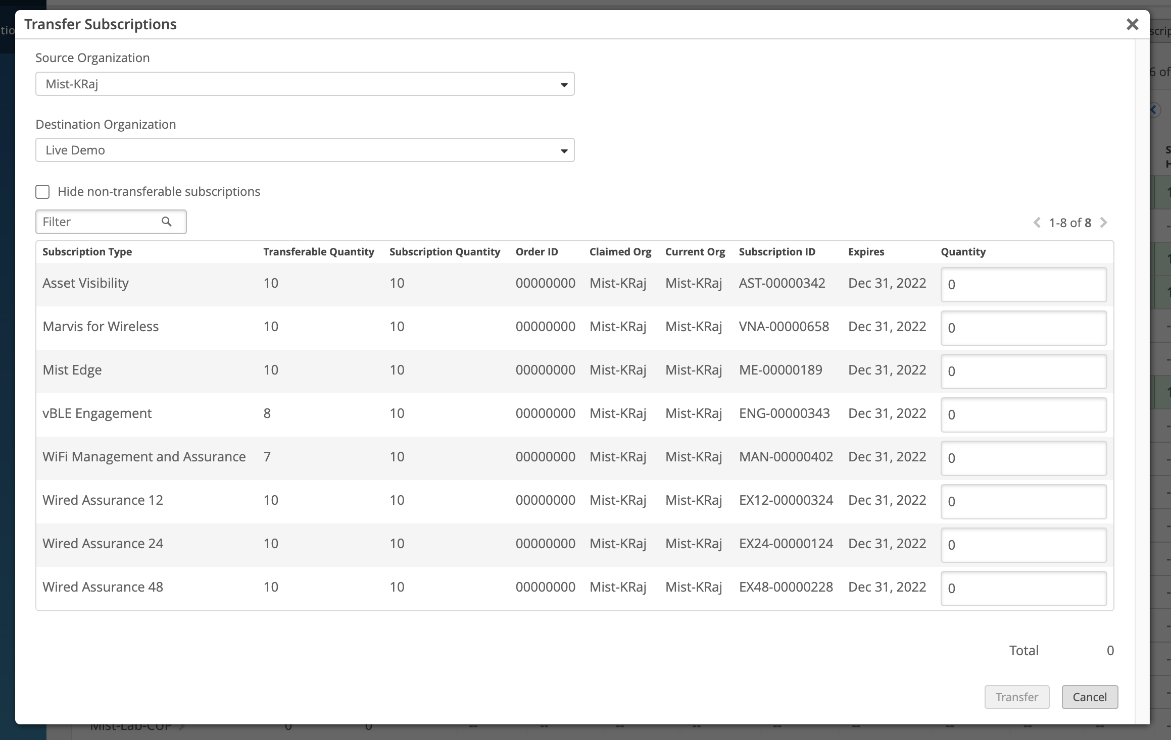The image size is (1171, 740).
Task: Close the Transfer Subscriptions dialog
Action: point(1132,24)
